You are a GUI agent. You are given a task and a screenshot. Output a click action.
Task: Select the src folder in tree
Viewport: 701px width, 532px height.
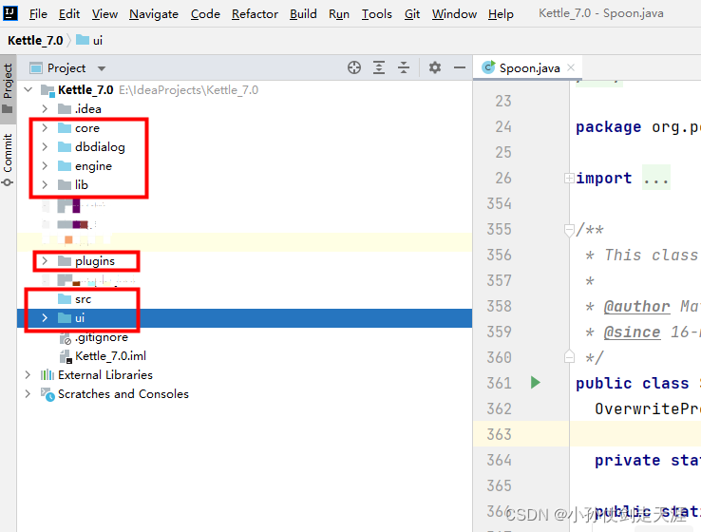click(x=84, y=299)
